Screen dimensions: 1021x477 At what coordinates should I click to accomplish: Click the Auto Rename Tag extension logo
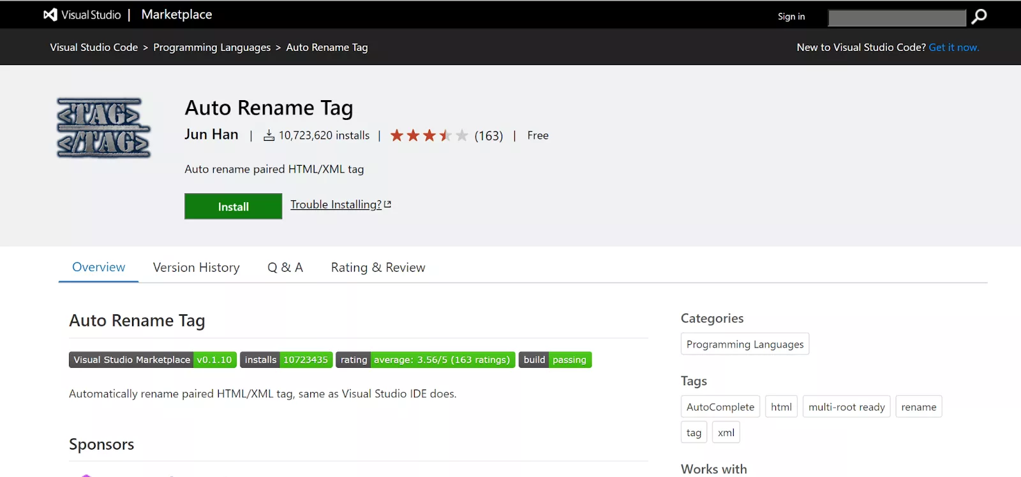click(x=103, y=128)
